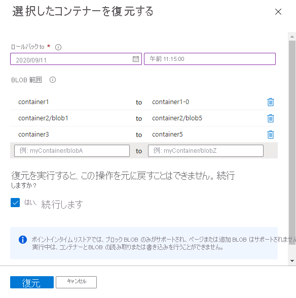Click the 復元 button
The image size is (296, 298).
tap(32, 282)
